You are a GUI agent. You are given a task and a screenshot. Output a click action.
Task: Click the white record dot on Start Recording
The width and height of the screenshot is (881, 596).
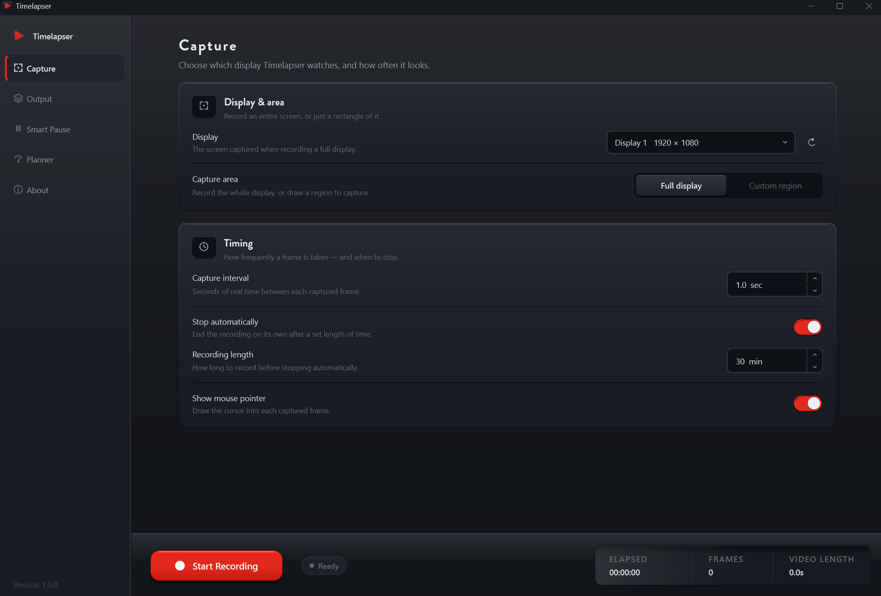point(180,566)
